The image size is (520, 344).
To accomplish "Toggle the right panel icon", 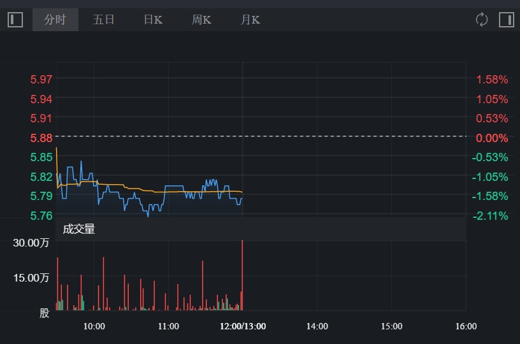I will pyautogui.click(x=507, y=20).
